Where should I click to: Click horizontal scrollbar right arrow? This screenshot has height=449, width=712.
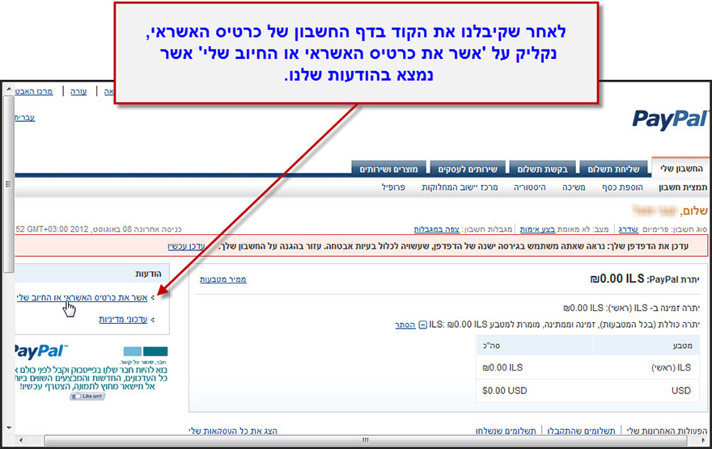(x=703, y=440)
